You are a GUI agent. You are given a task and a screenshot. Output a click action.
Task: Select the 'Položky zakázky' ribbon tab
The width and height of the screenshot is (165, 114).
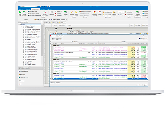[35, 9]
